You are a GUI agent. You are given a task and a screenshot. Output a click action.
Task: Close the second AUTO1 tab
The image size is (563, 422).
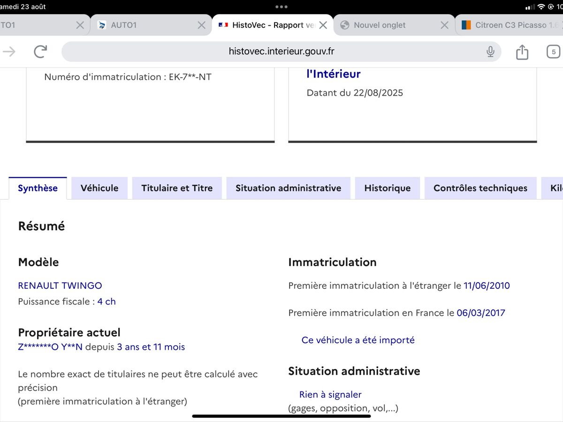tap(202, 25)
